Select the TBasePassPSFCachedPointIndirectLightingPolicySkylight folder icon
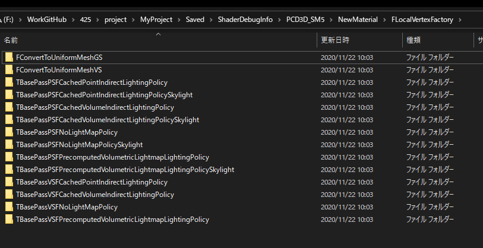 (x=9, y=95)
